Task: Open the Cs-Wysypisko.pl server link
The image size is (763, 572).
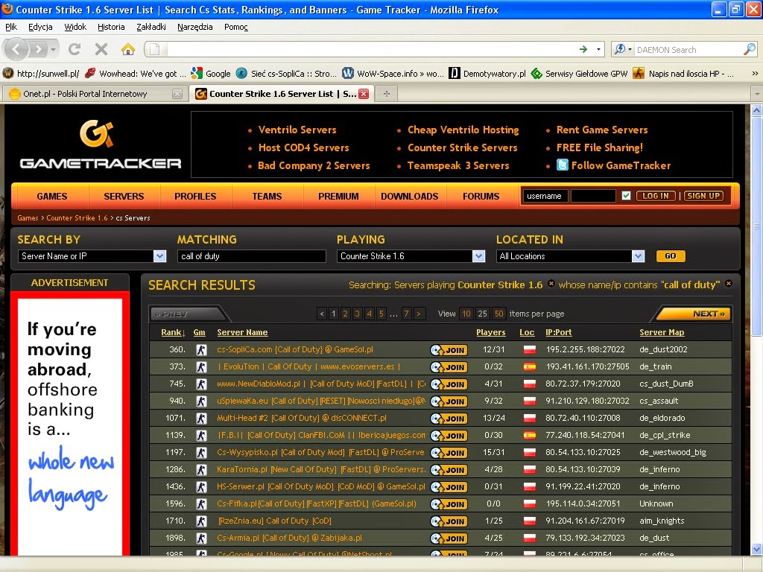Action: [320, 452]
